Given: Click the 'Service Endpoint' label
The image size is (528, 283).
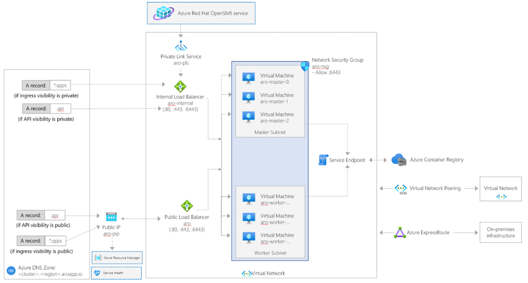Looking at the screenshot, I should pos(347,160).
